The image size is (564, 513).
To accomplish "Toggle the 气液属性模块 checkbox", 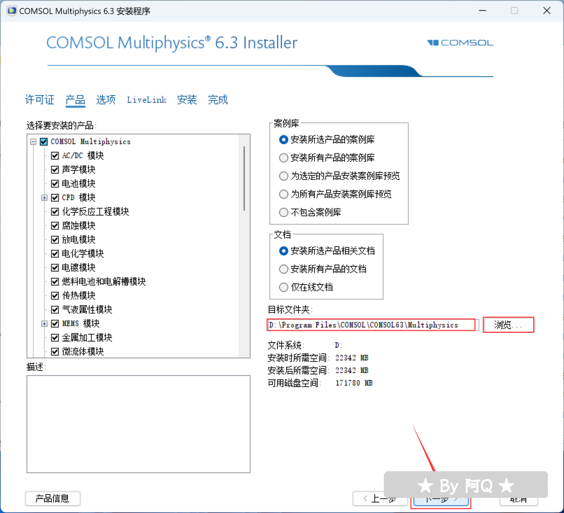I will [55, 310].
